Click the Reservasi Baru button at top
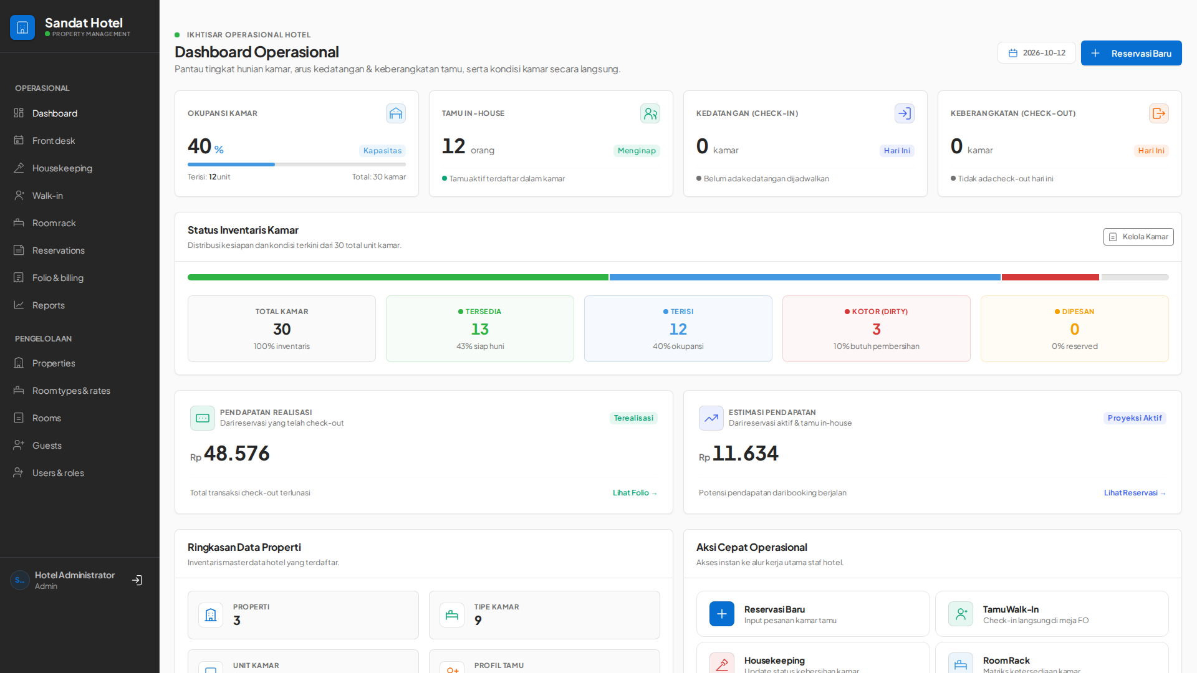 click(x=1132, y=53)
